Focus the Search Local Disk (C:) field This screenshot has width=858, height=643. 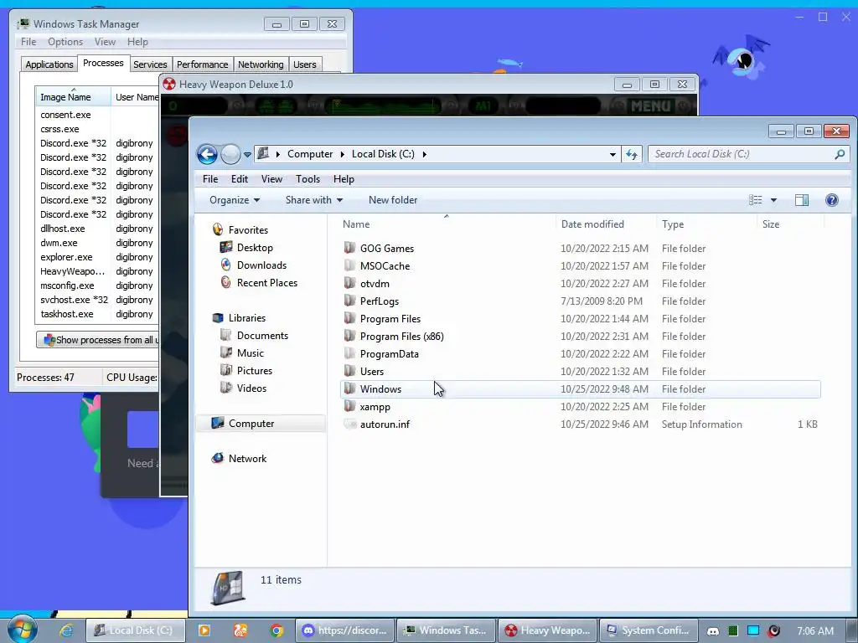coord(748,154)
